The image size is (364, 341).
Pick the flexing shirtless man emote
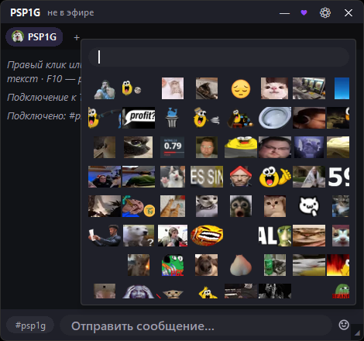coord(105,89)
